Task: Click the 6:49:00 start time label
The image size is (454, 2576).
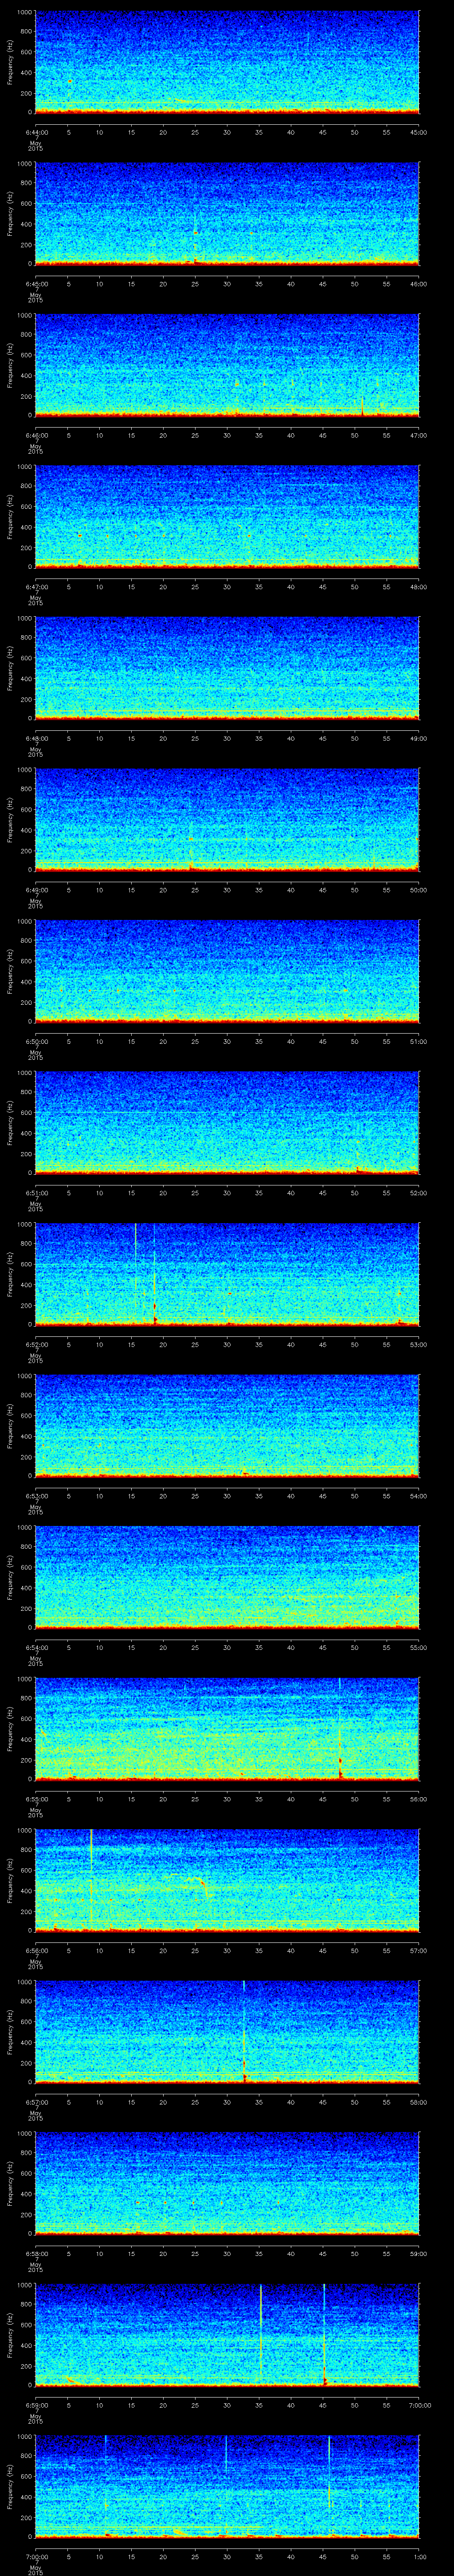Action: [36, 890]
